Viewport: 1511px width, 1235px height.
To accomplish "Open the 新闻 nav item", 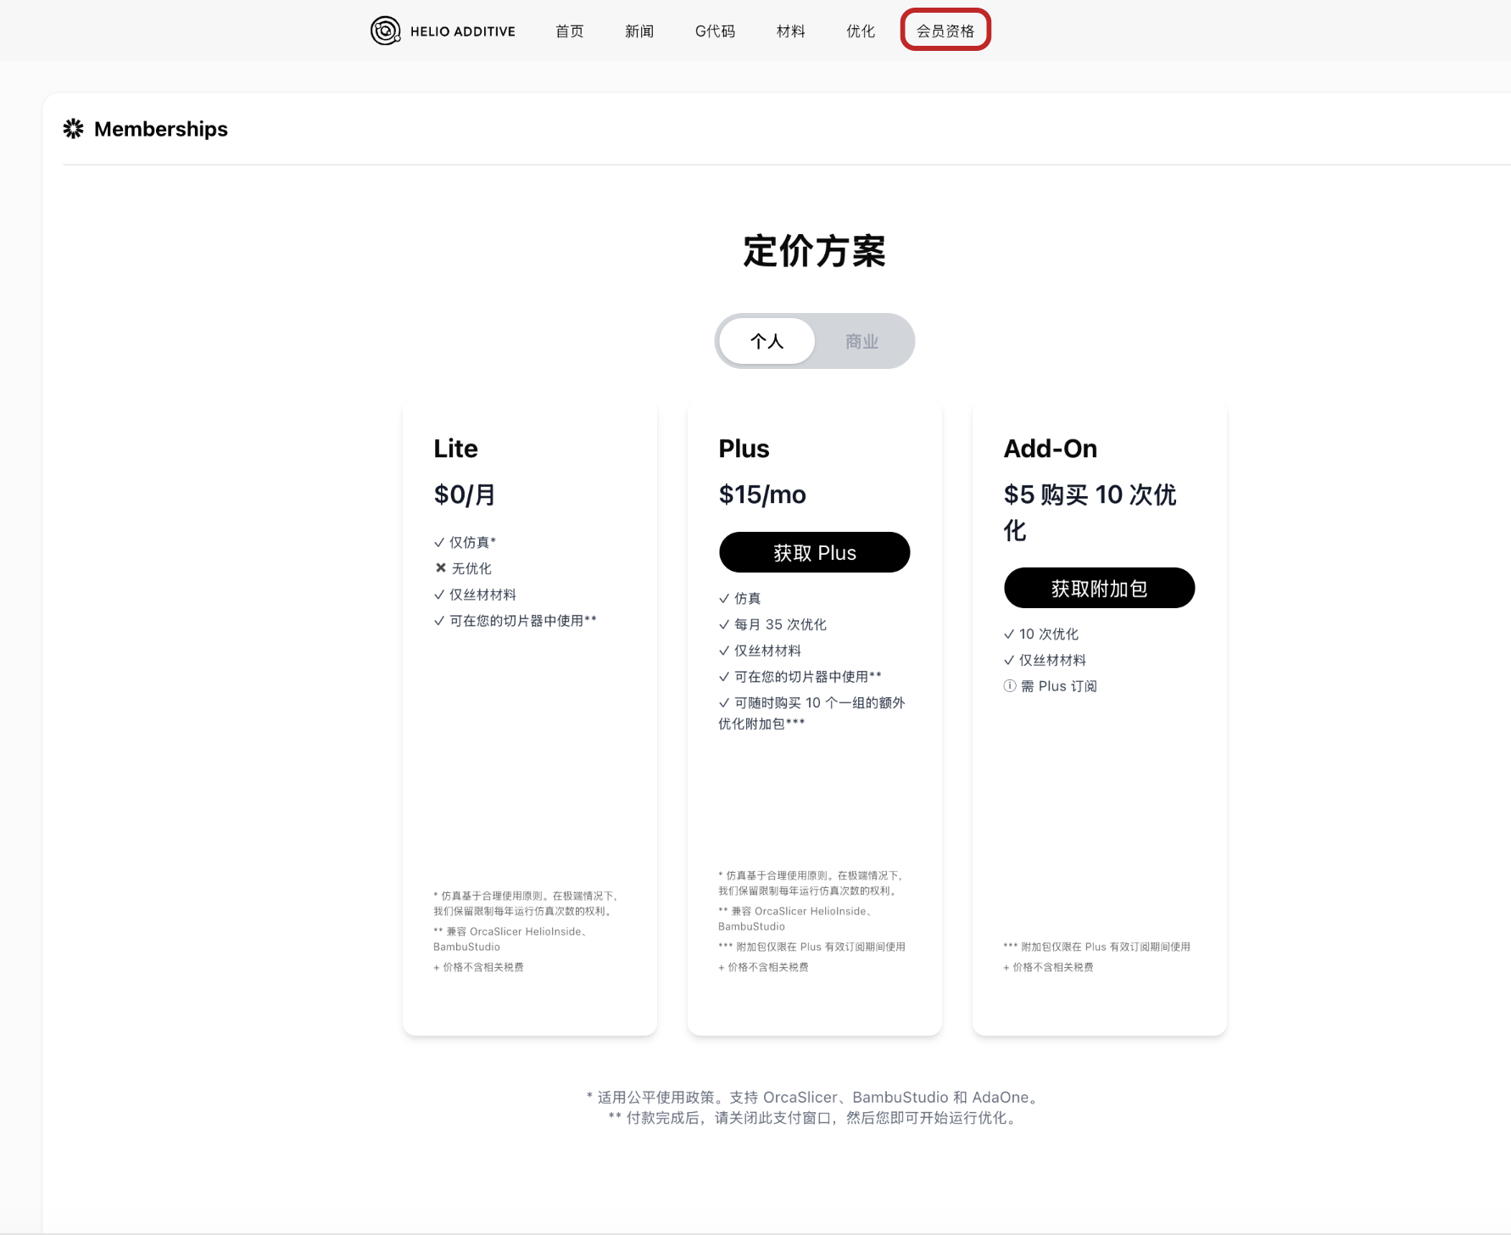I will tap(639, 31).
